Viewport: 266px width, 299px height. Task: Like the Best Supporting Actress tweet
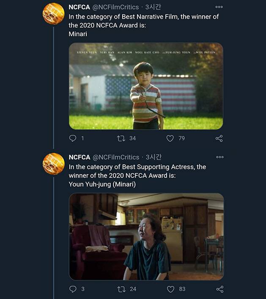pyautogui.click(x=170, y=289)
